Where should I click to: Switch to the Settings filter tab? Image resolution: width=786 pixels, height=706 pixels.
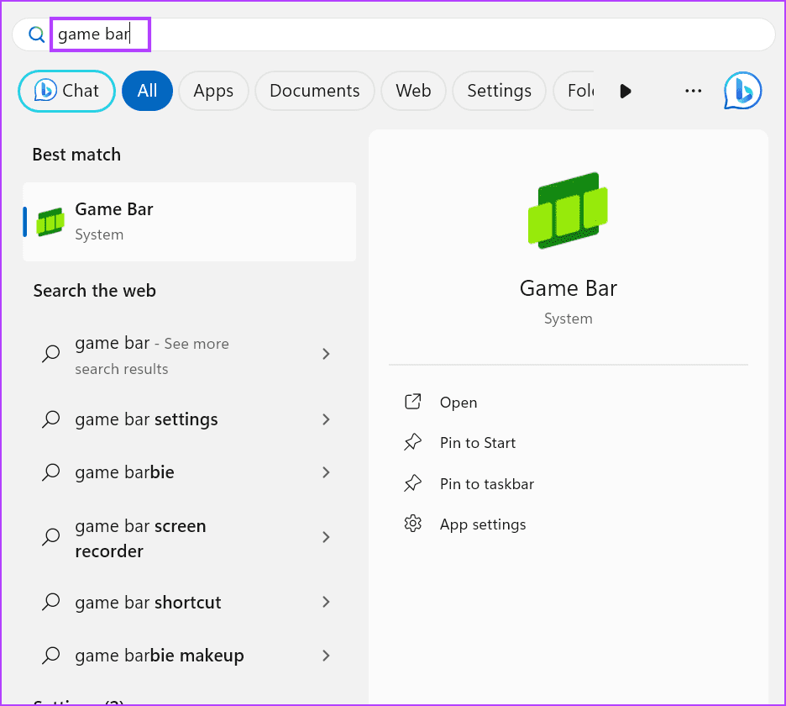pos(500,91)
